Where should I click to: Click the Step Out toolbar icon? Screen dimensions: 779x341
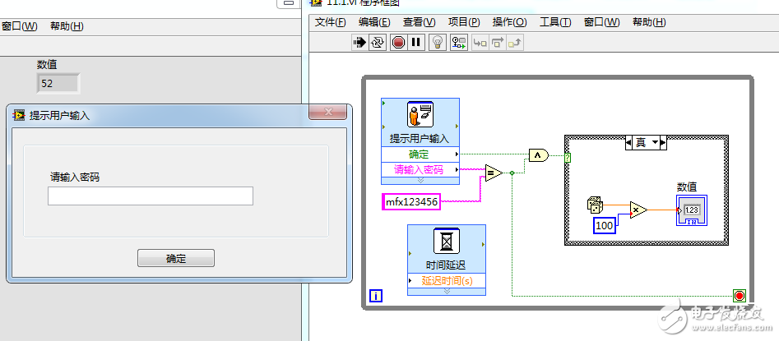[x=516, y=44]
